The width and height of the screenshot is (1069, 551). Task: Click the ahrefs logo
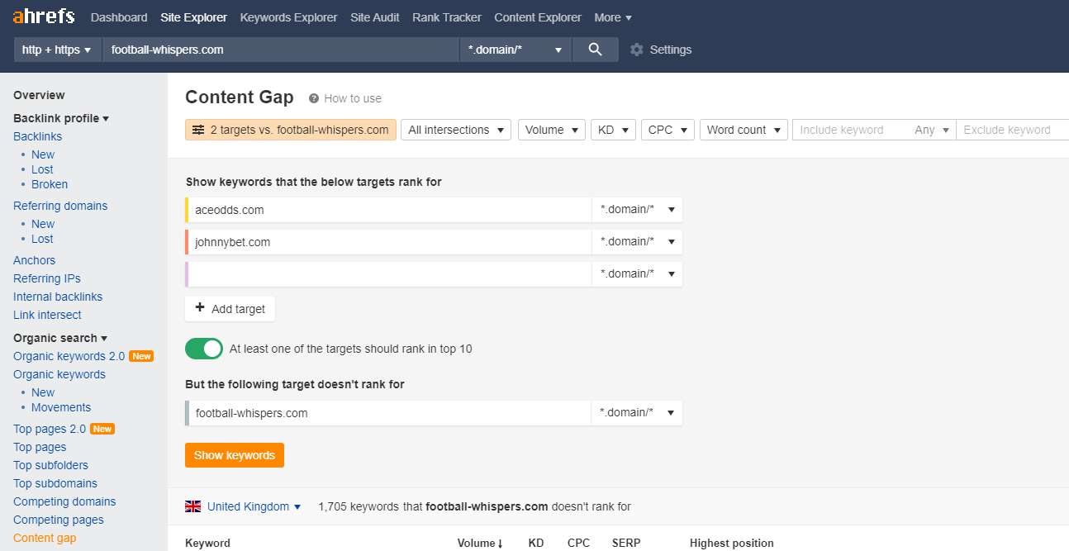coord(44,17)
